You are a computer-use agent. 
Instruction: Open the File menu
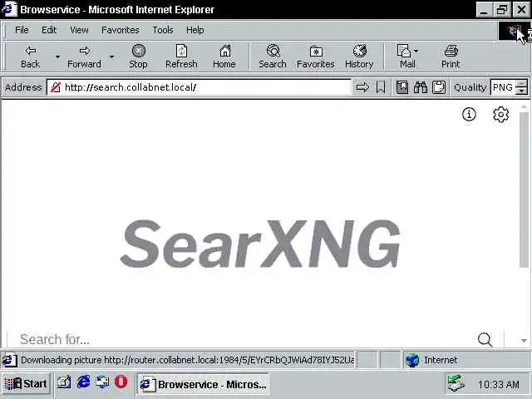22,30
